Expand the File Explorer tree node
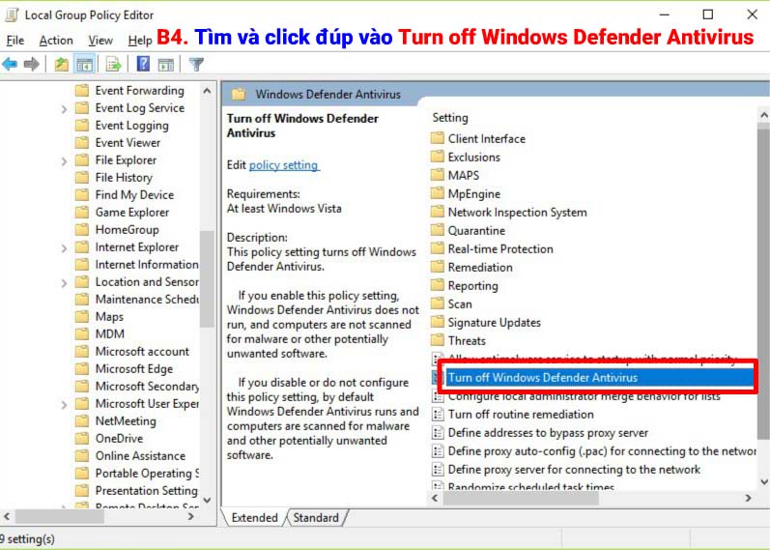The image size is (770, 550). [x=64, y=160]
